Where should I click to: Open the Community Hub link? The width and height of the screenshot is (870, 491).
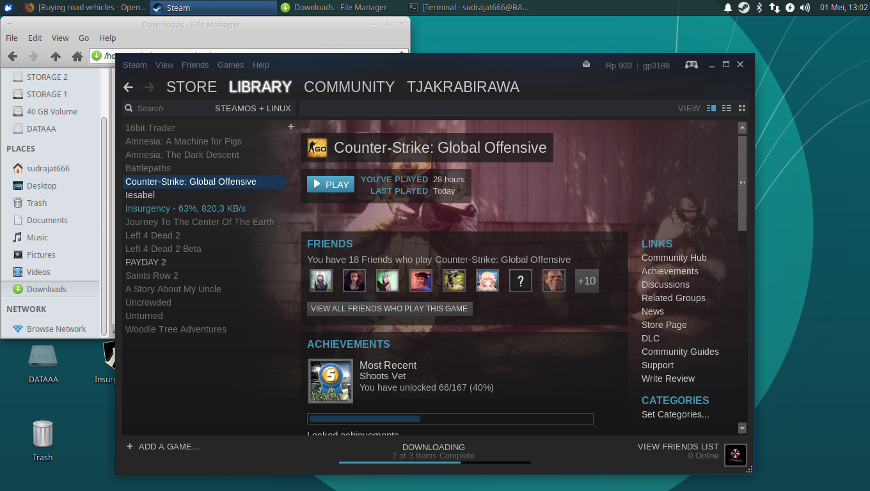674,258
